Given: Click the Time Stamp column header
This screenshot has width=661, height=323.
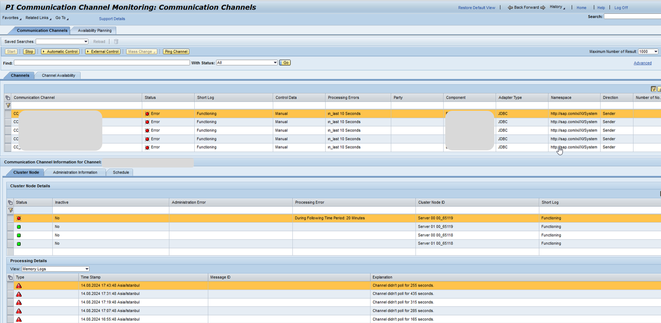Looking at the screenshot, I should click(x=144, y=277).
